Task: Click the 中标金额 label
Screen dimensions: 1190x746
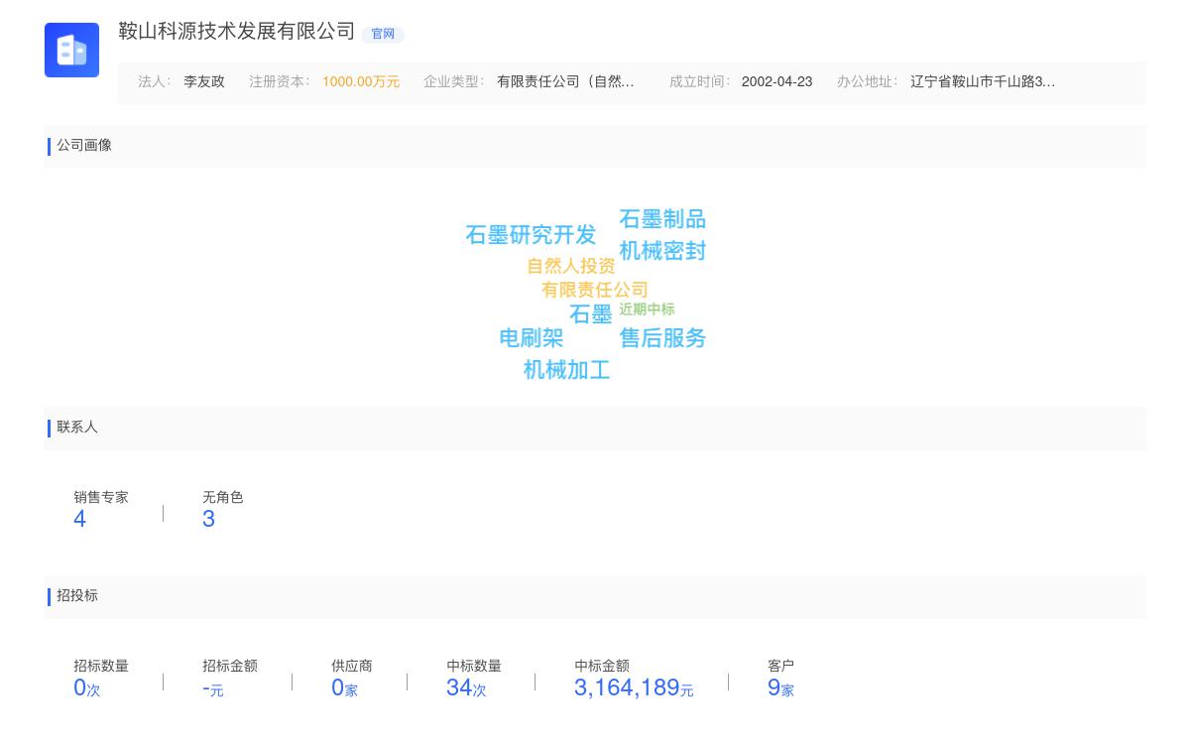Action: [x=602, y=667]
